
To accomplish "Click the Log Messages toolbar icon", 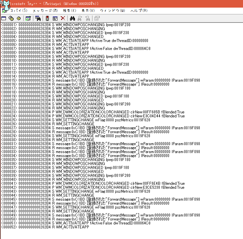I will click(28, 19).
